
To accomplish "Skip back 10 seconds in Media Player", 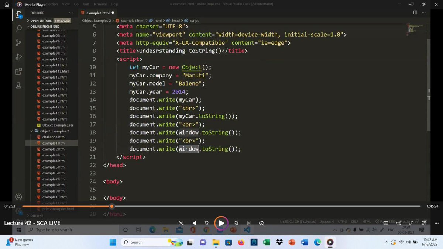I will (206, 223).
